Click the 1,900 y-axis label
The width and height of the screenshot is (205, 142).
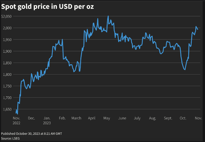(7, 51)
